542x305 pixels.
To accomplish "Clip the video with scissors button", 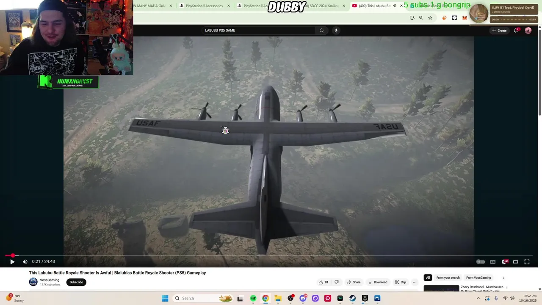I will tap(400, 282).
